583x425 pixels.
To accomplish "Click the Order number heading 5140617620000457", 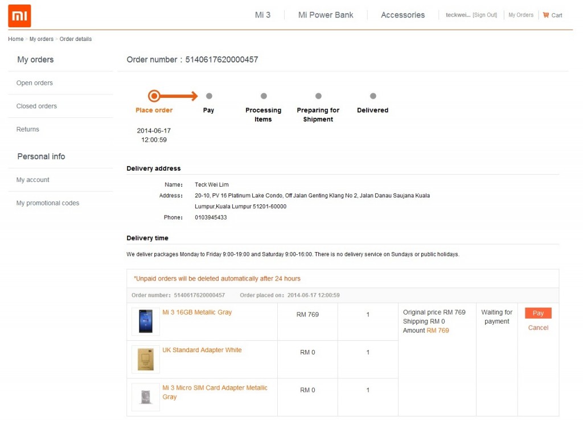I will coord(192,59).
